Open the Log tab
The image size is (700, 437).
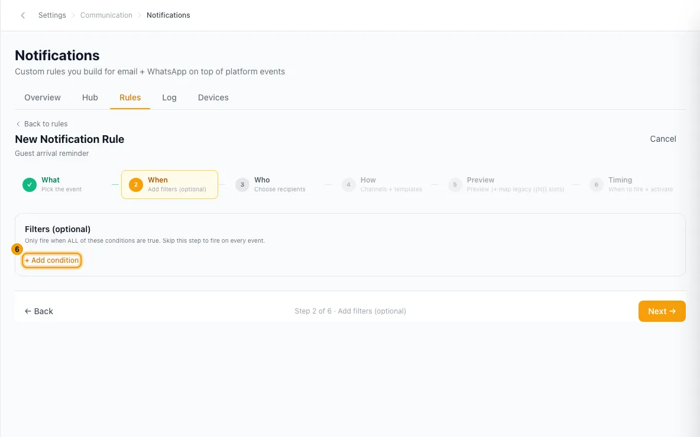169,97
